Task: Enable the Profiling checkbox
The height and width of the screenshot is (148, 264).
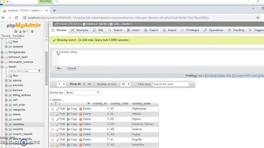Action: 184,76
